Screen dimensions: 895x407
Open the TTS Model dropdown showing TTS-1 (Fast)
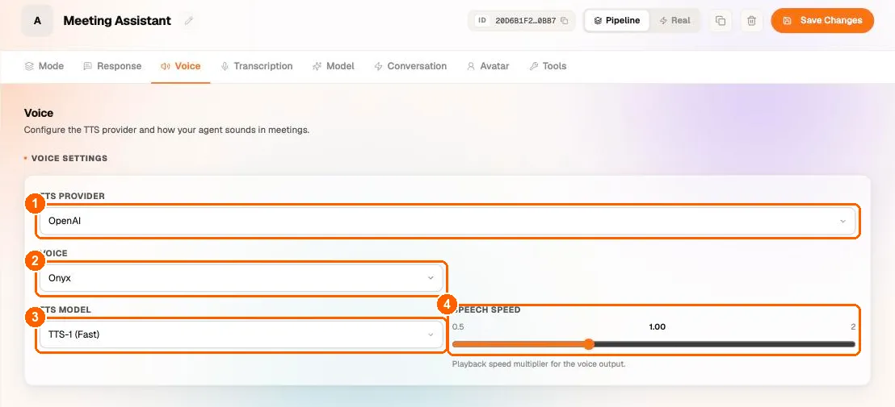point(242,334)
